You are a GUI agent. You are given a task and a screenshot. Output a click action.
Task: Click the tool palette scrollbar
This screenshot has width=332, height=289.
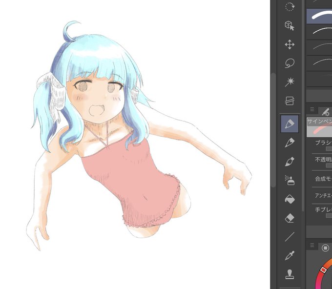pos(303,106)
